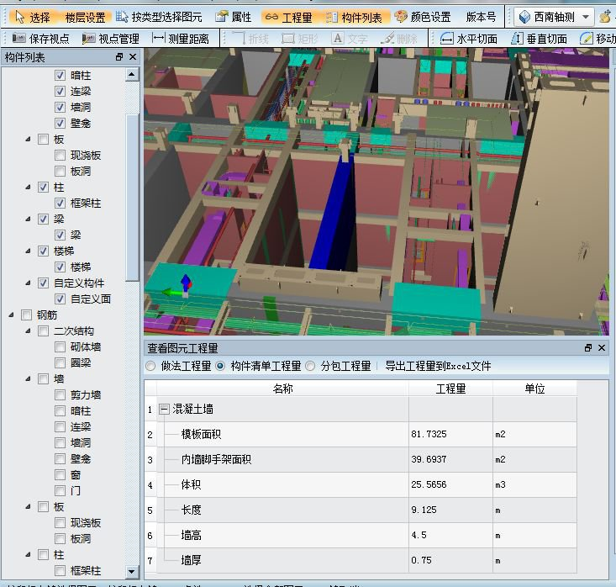Collapse the 二次结构 tree node
The width and height of the screenshot is (616, 587).
[x=28, y=331]
